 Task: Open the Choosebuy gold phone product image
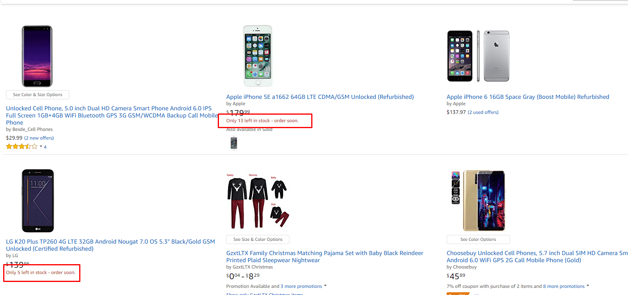click(478, 200)
